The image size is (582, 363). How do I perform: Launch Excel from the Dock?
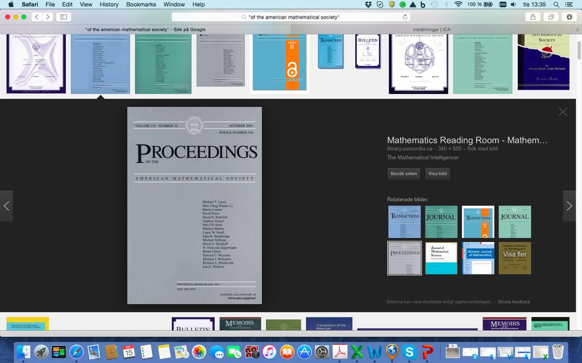point(357,352)
